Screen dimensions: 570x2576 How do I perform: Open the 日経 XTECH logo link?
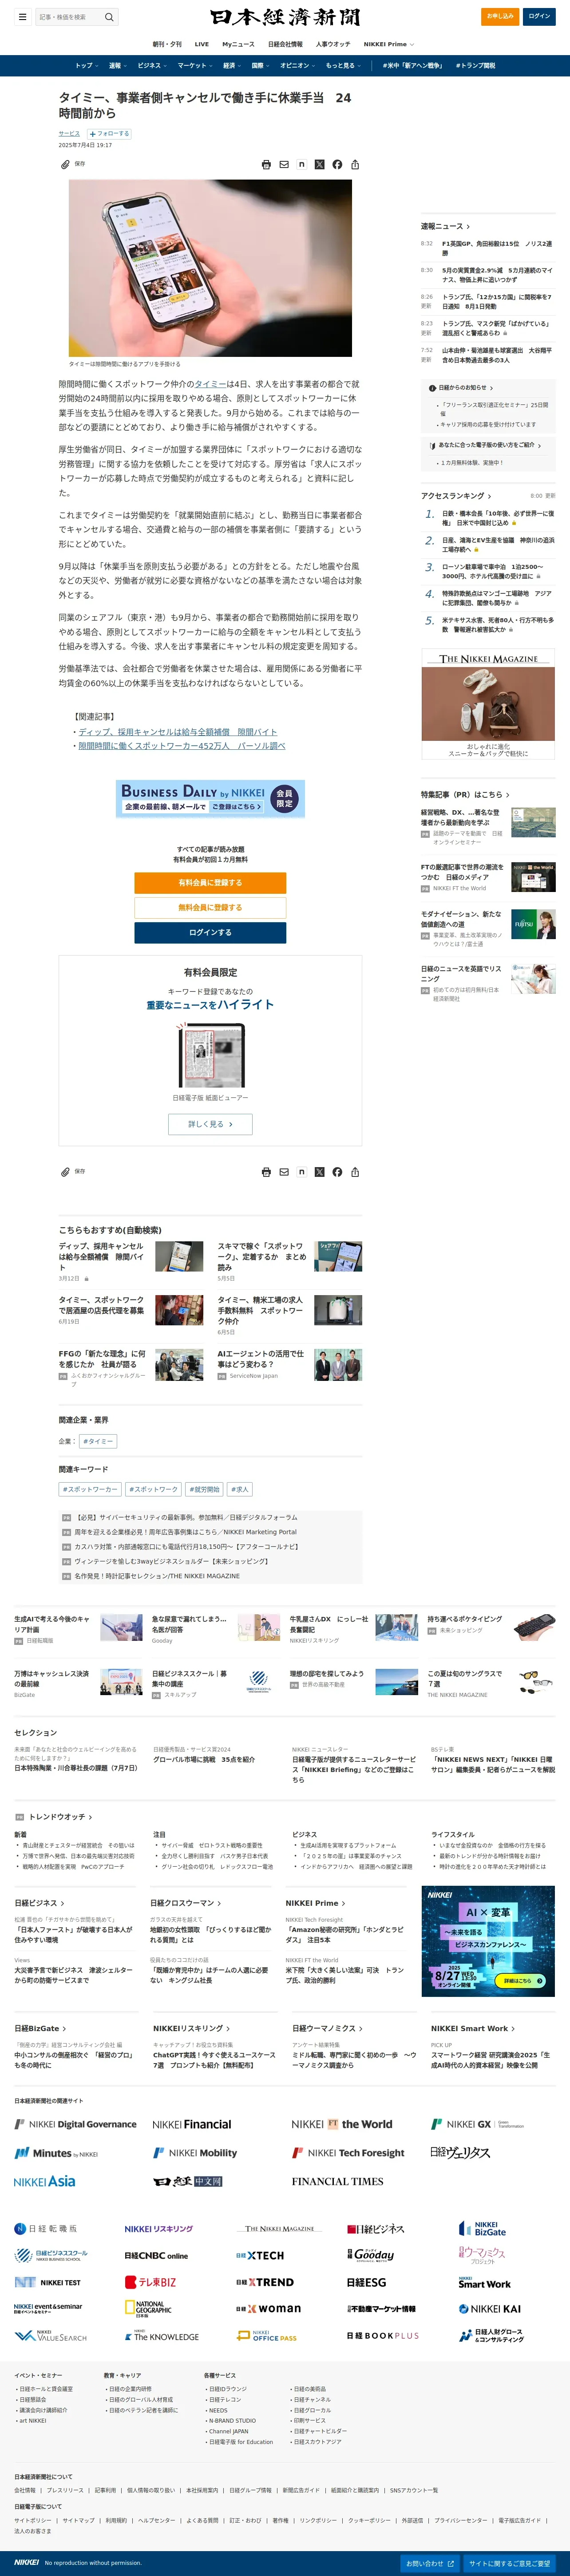click(261, 2255)
